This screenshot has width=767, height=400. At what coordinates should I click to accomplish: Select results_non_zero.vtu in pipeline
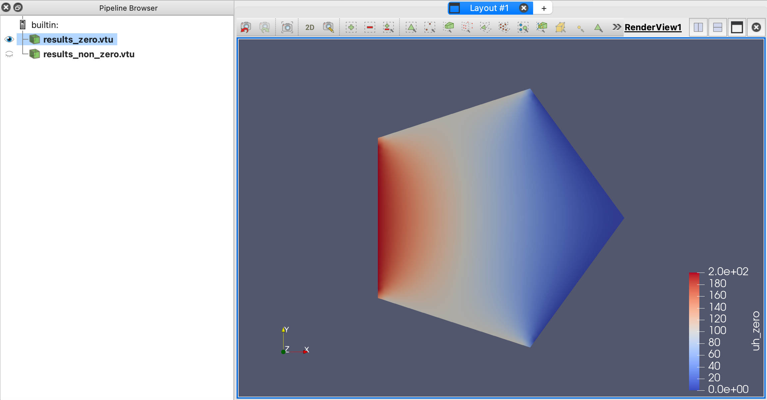(89, 54)
